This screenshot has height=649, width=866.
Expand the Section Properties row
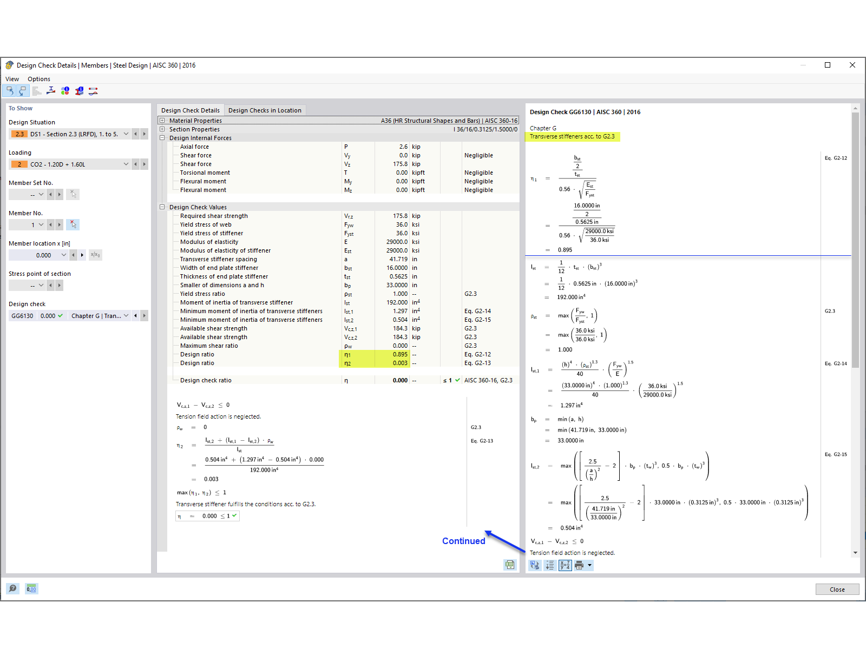click(x=162, y=129)
